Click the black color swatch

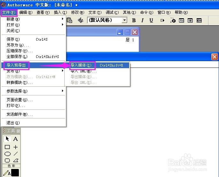pos(15,173)
